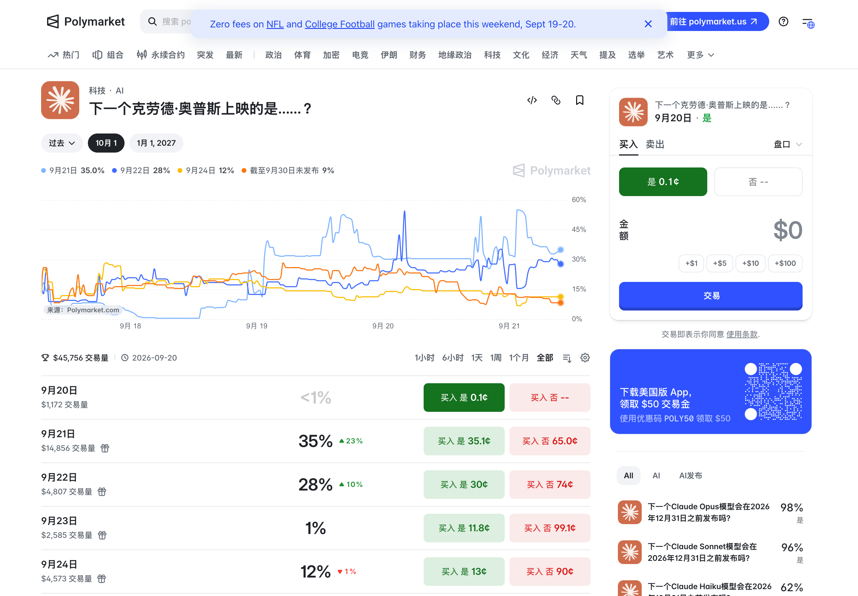The width and height of the screenshot is (858, 596).
Task: Switch to the 买入 tab
Action: coord(628,144)
